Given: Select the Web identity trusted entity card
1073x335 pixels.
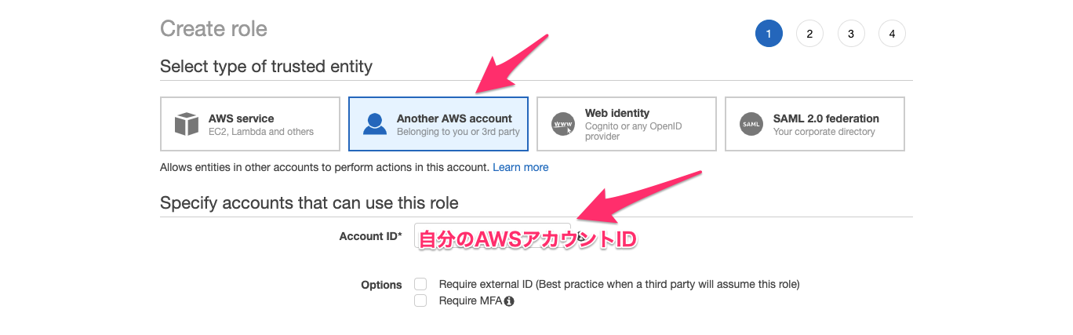Looking at the screenshot, I should coord(627,124).
